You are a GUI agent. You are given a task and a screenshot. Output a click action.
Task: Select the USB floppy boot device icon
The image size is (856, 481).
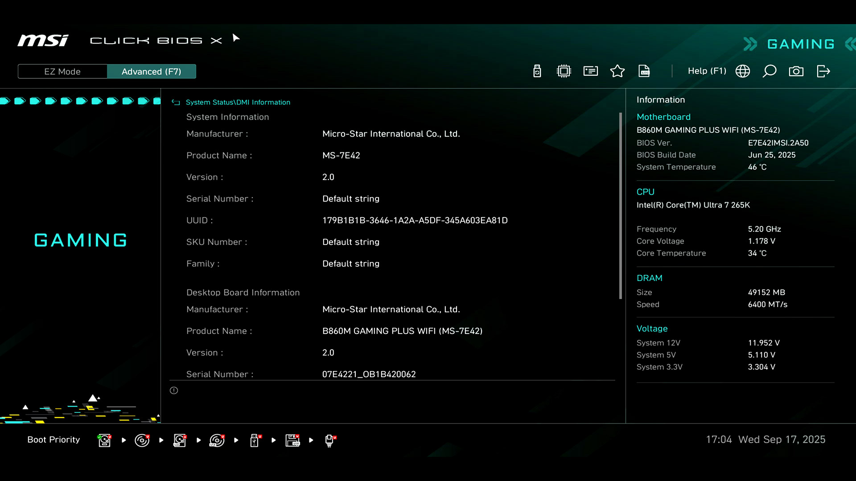pyautogui.click(x=292, y=440)
